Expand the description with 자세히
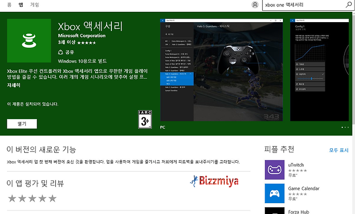 [x=14, y=85]
